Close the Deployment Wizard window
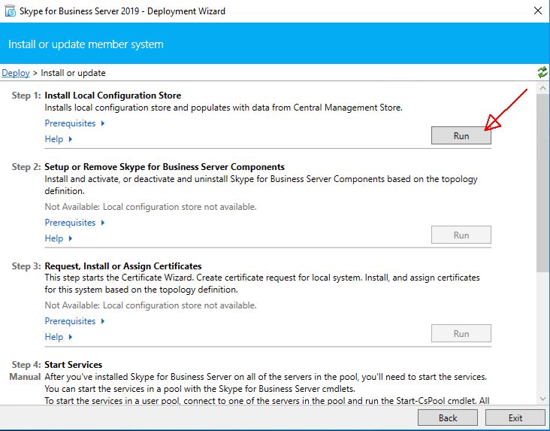 [538, 11]
